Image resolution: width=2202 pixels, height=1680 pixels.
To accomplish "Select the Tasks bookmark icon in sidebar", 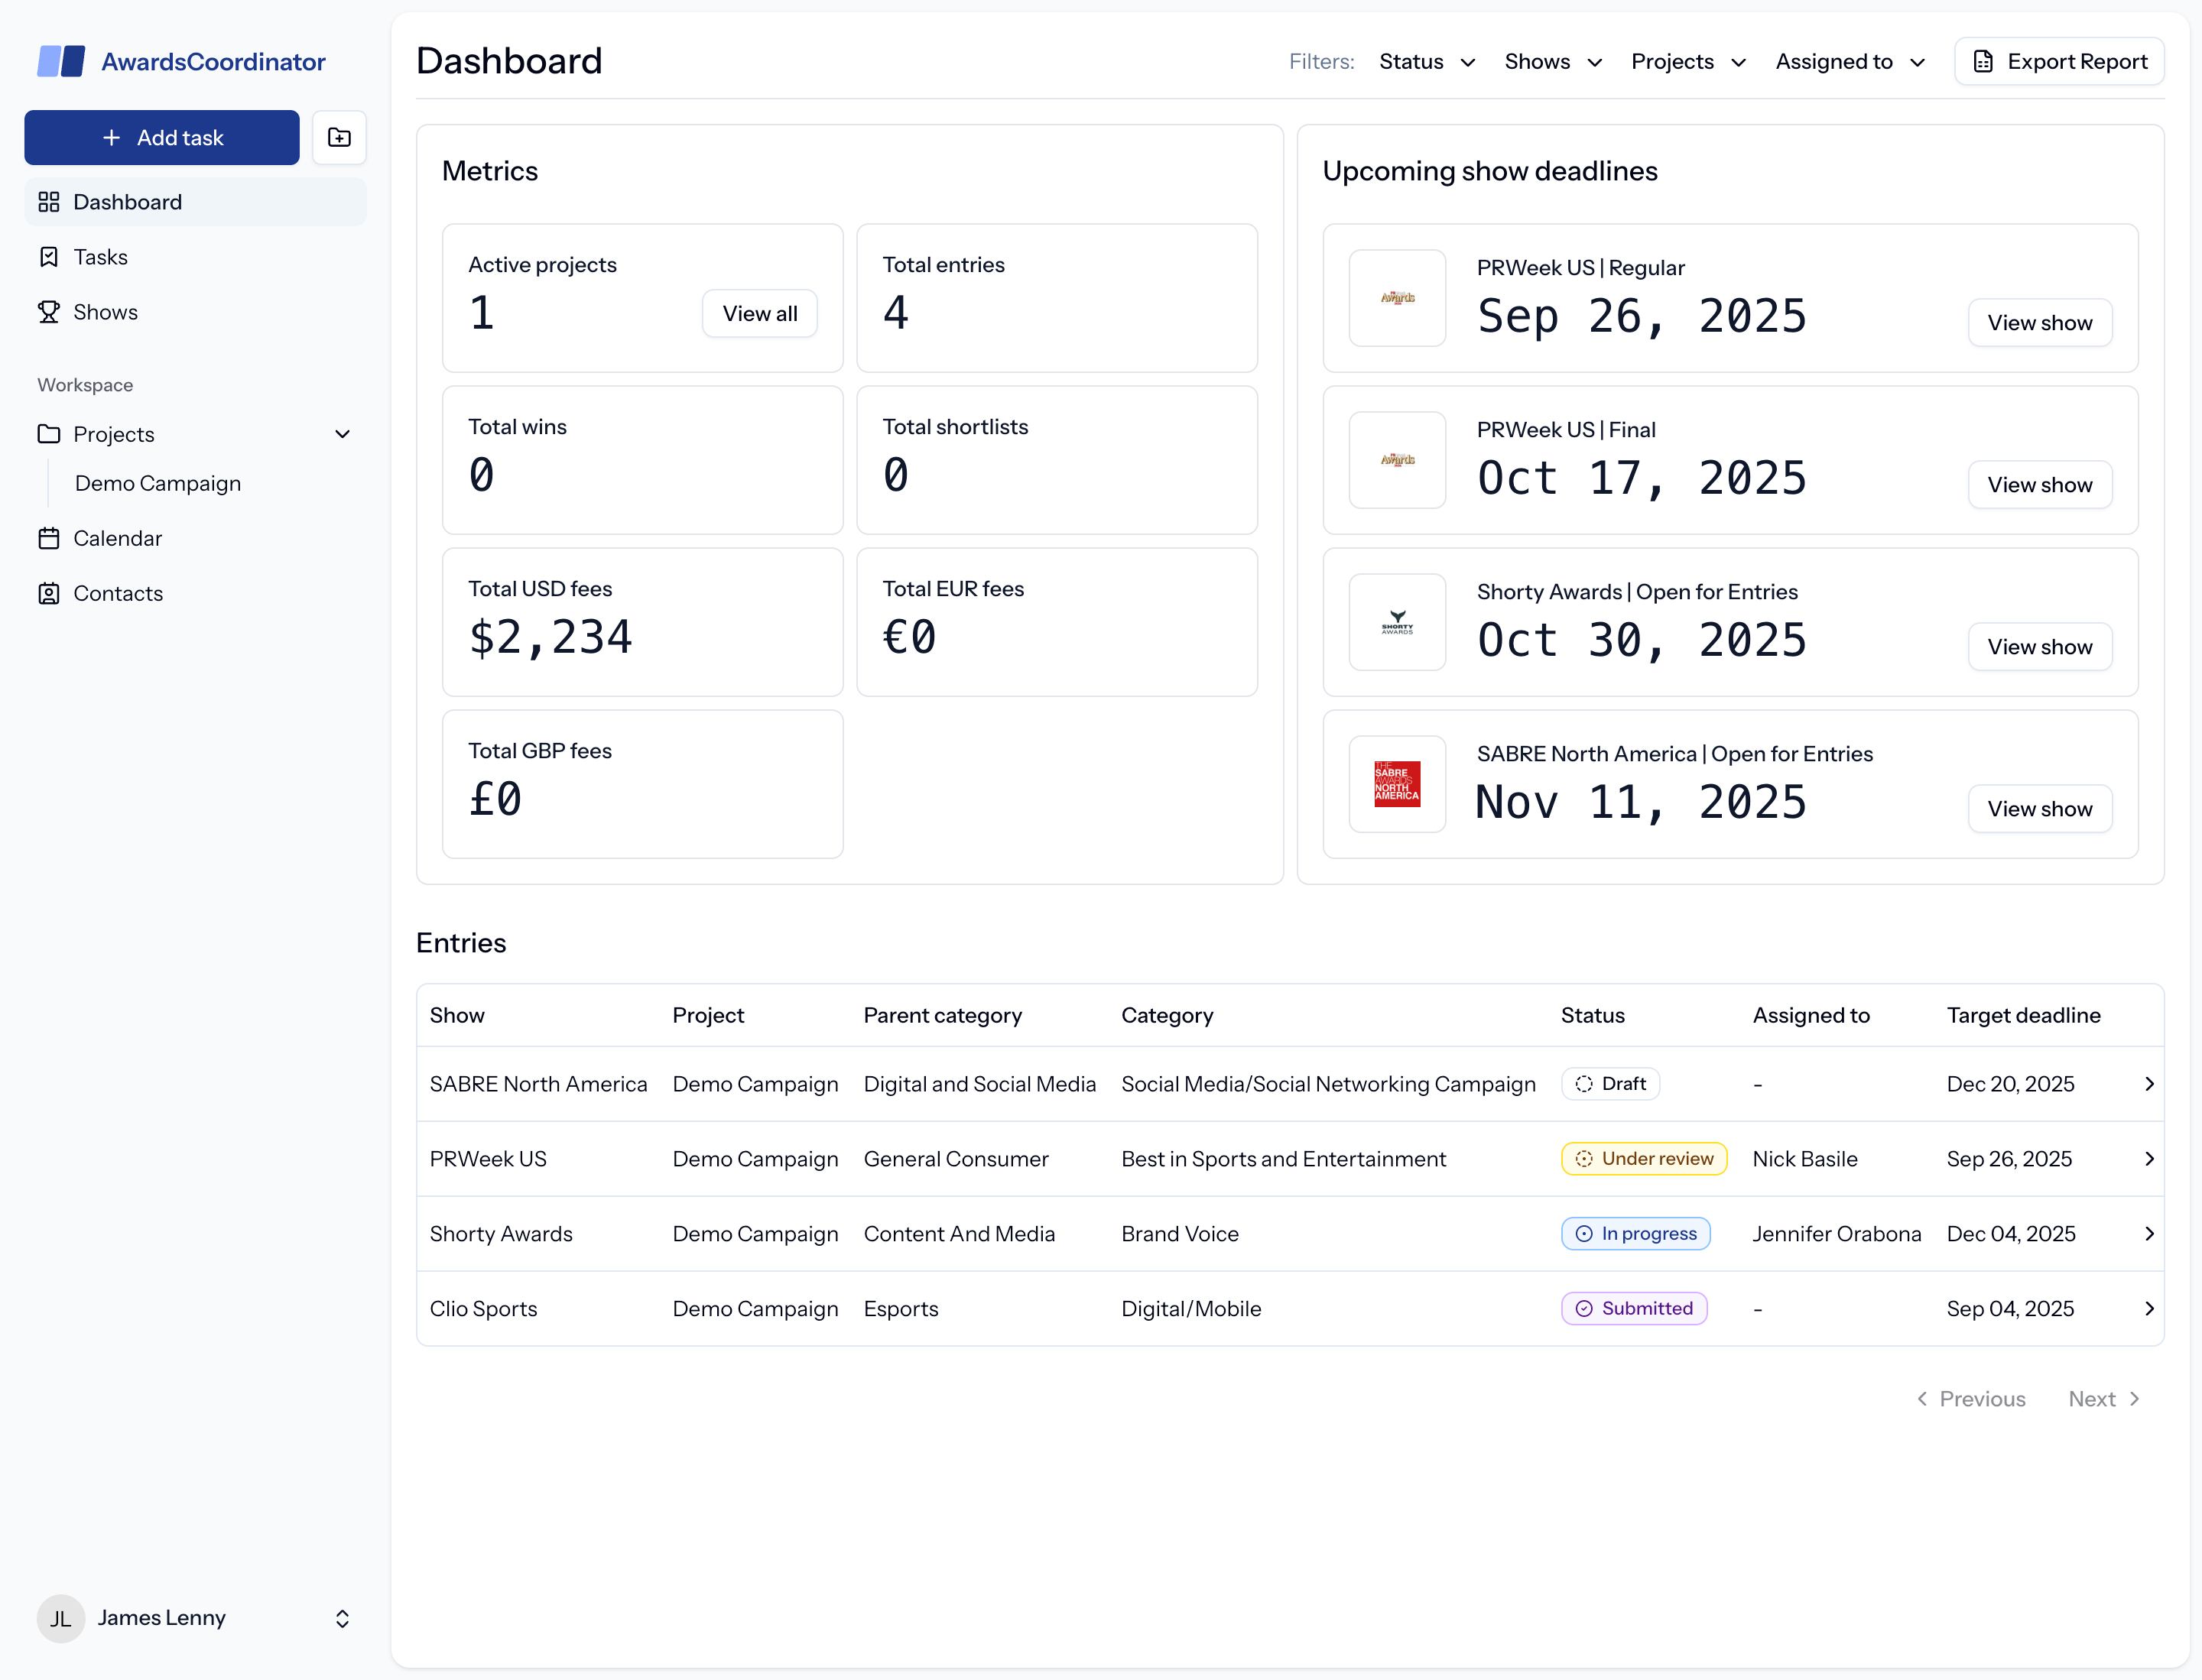I will coord(49,257).
